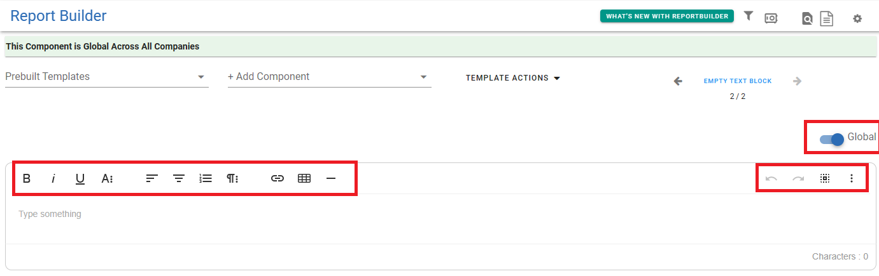Open the settings gear in header

(x=857, y=18)
